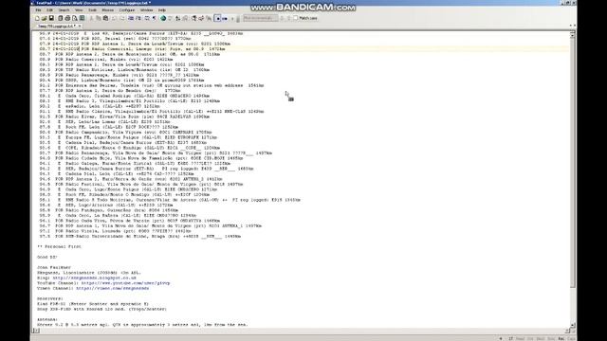Viewport: 607px width, 341px height.
Task: Click the Redo toolbar icon
Action: pos(122,18)
